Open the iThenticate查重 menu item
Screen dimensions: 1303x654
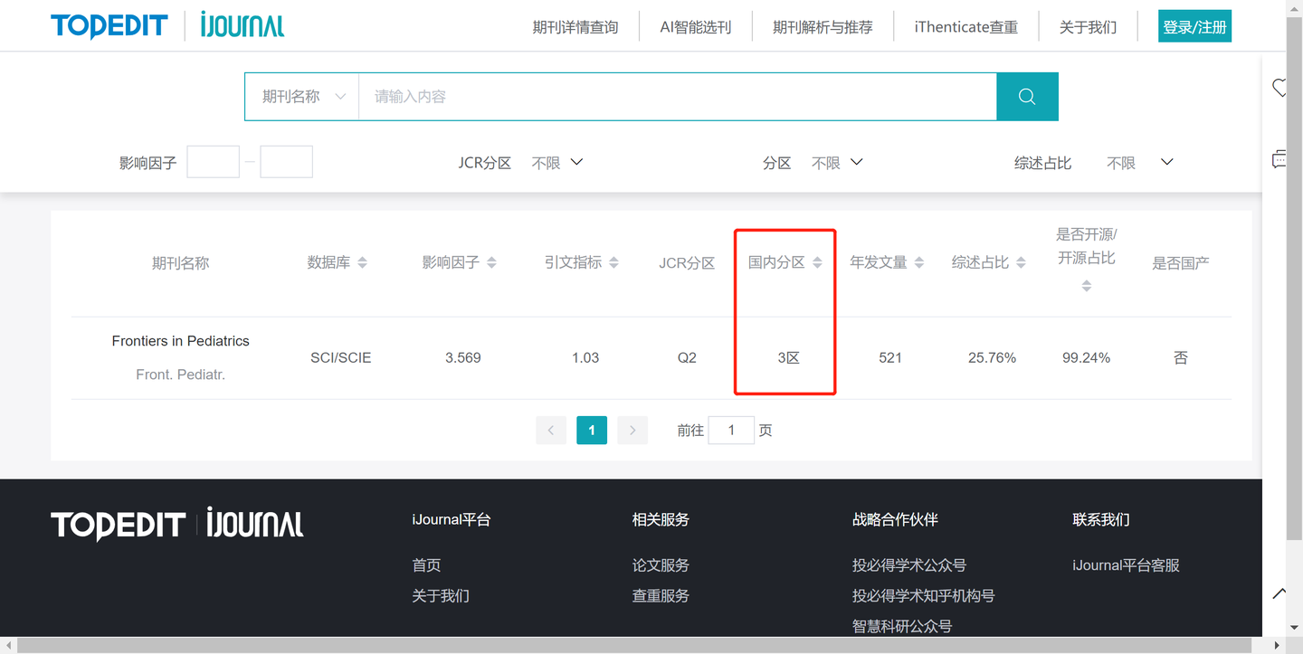point(965,26)
